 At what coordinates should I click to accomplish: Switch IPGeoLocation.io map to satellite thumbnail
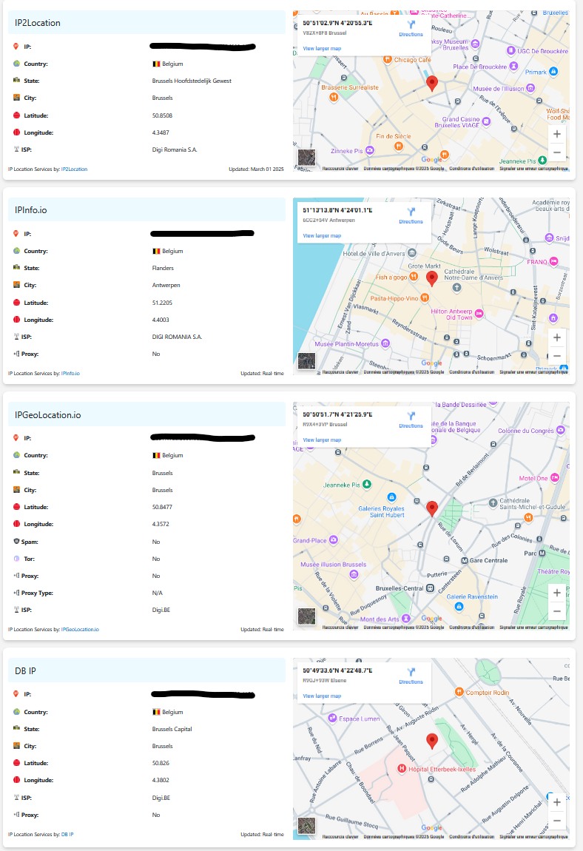(307, 616)
